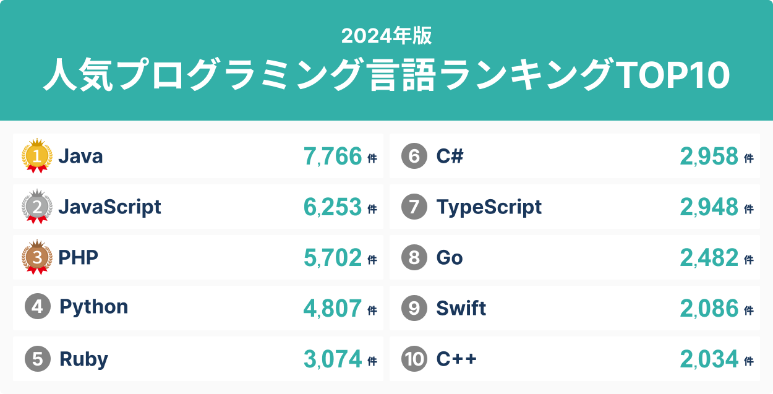The image size is (773, 394).
Task: Click the gold medal rank 1 icon
Action: tap(37, 156)
